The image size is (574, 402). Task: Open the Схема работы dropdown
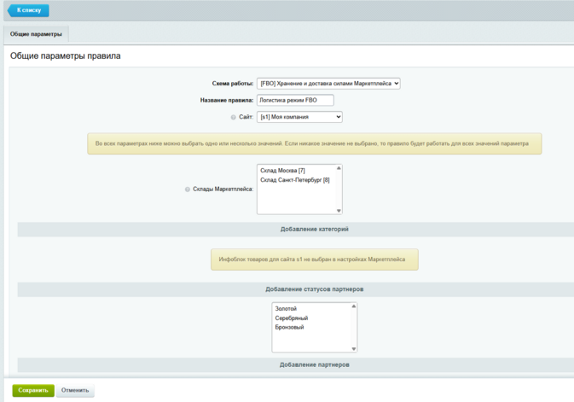click(328, 84)
